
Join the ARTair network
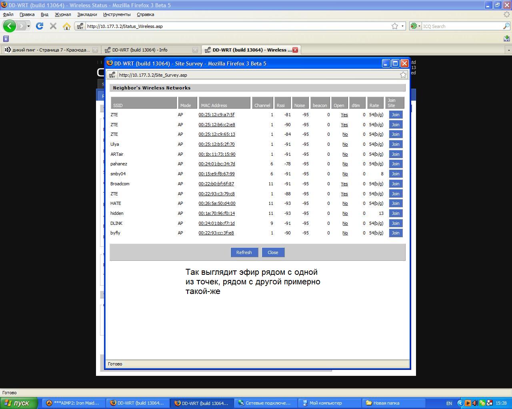pyautogui.click(x=396, y=154)
